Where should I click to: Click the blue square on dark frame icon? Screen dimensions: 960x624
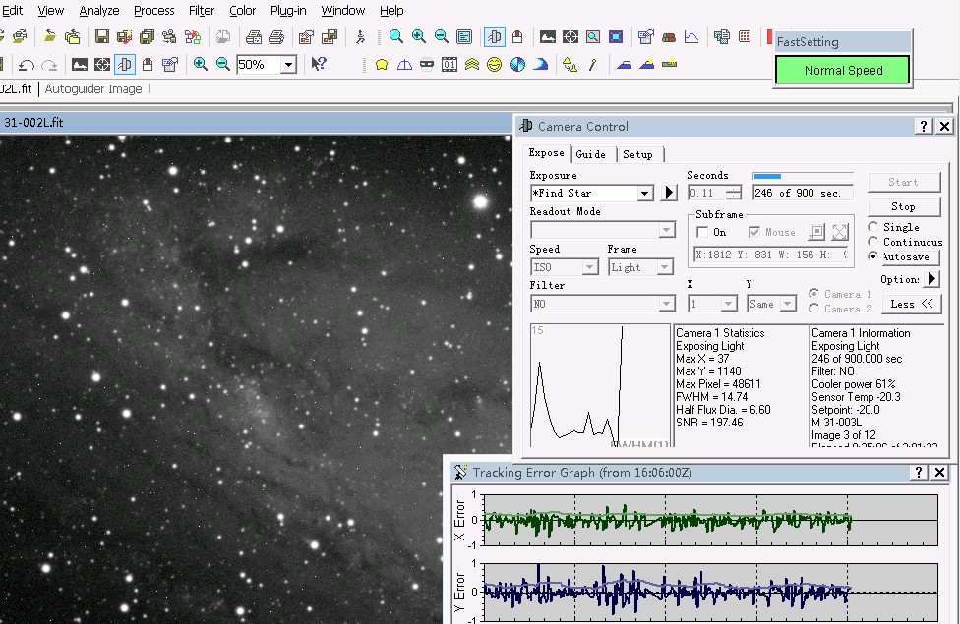[x=616, y=36]
